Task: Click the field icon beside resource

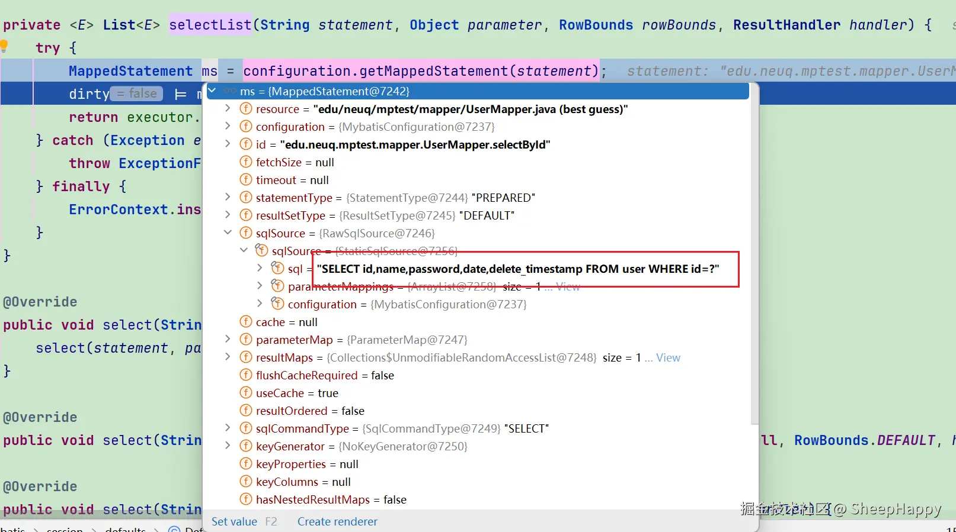Action: click(246, 109)
